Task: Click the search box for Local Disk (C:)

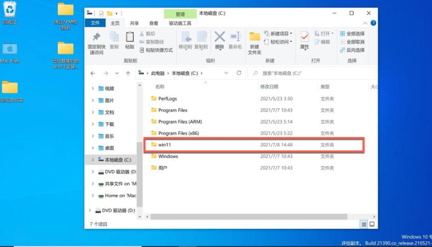Action: [311, 73]
